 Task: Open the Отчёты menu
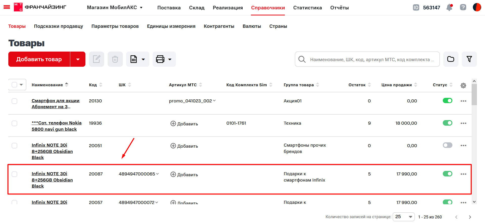[339, 8]
